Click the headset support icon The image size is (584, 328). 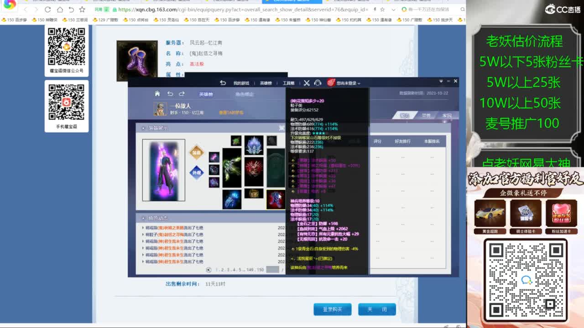click(x=318, y=83)
